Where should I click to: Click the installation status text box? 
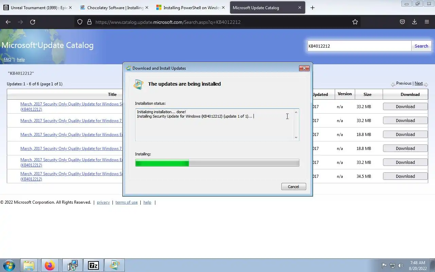(217, 125)
